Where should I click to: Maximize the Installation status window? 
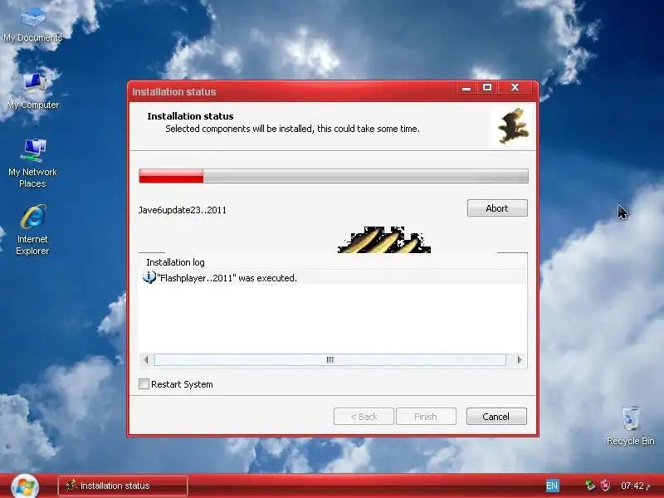click(x=487, y=88)
